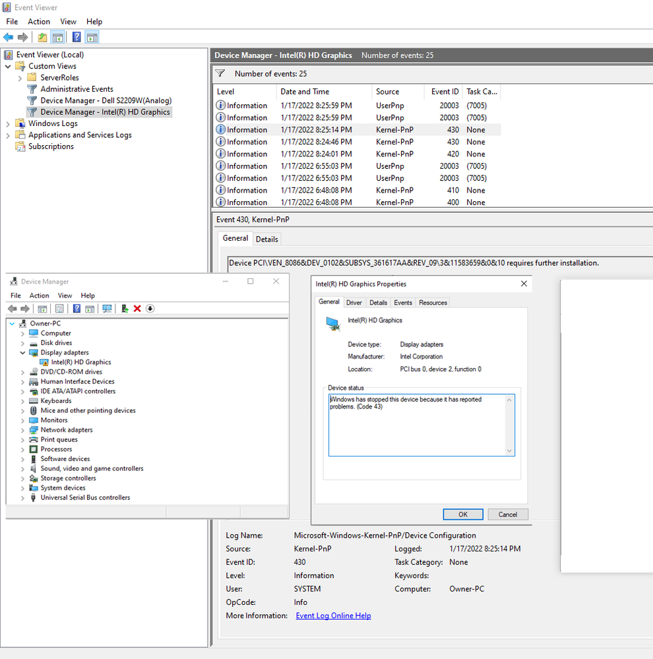This screenshot has width=653, height=659.
Task: Click the Disable device down-arrow icon
Action: tap(150, 309)
